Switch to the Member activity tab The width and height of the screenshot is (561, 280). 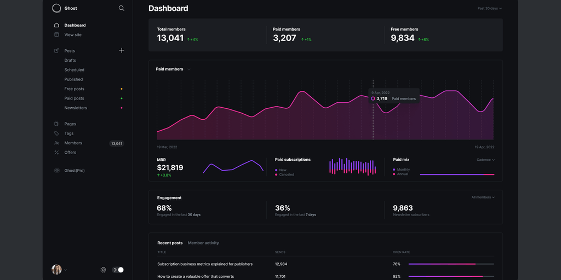[203, 243]
